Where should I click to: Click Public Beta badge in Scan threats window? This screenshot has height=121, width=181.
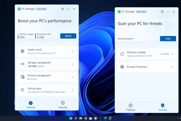141,12
